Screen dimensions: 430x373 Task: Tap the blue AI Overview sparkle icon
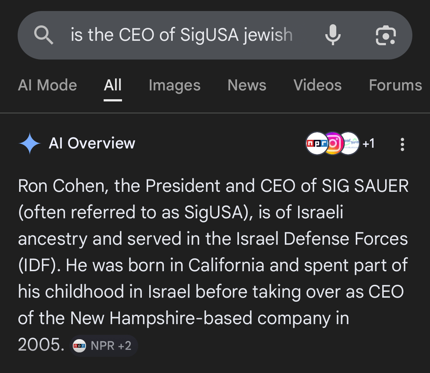click(29, 143)
